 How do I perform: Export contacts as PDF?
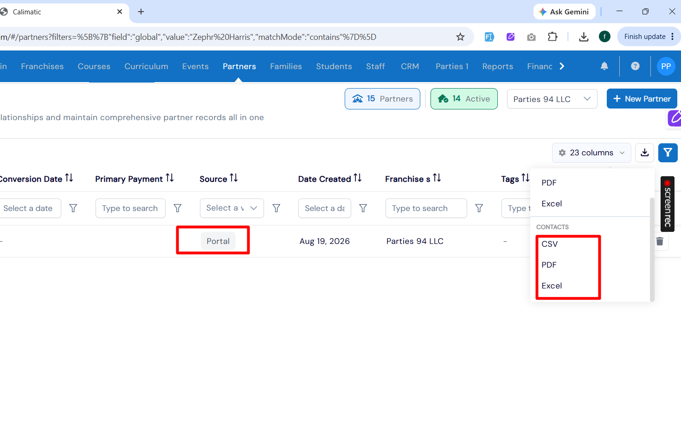549,265
